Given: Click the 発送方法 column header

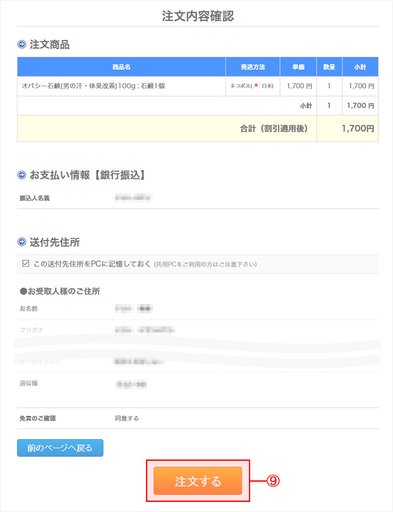Looking at the screenshot, I should (x=253, y=67).
